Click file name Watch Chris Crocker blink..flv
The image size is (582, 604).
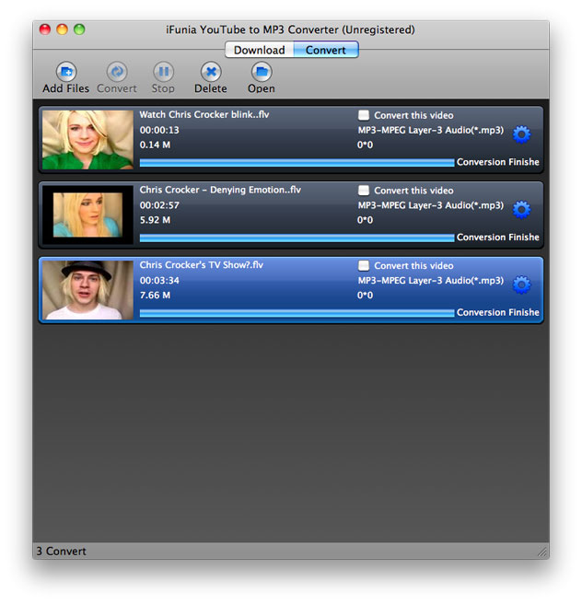(x=204, y=115)
